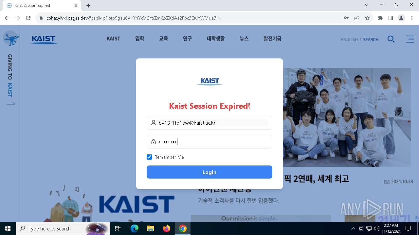Click the Chrome taskbar icon
The width and height of the screenshot is (419, 235).
[x=183, y=228]
